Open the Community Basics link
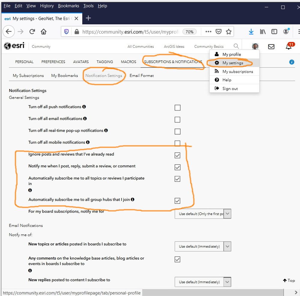The height and width of the screenshot is (296, 300). click(209, 47)
